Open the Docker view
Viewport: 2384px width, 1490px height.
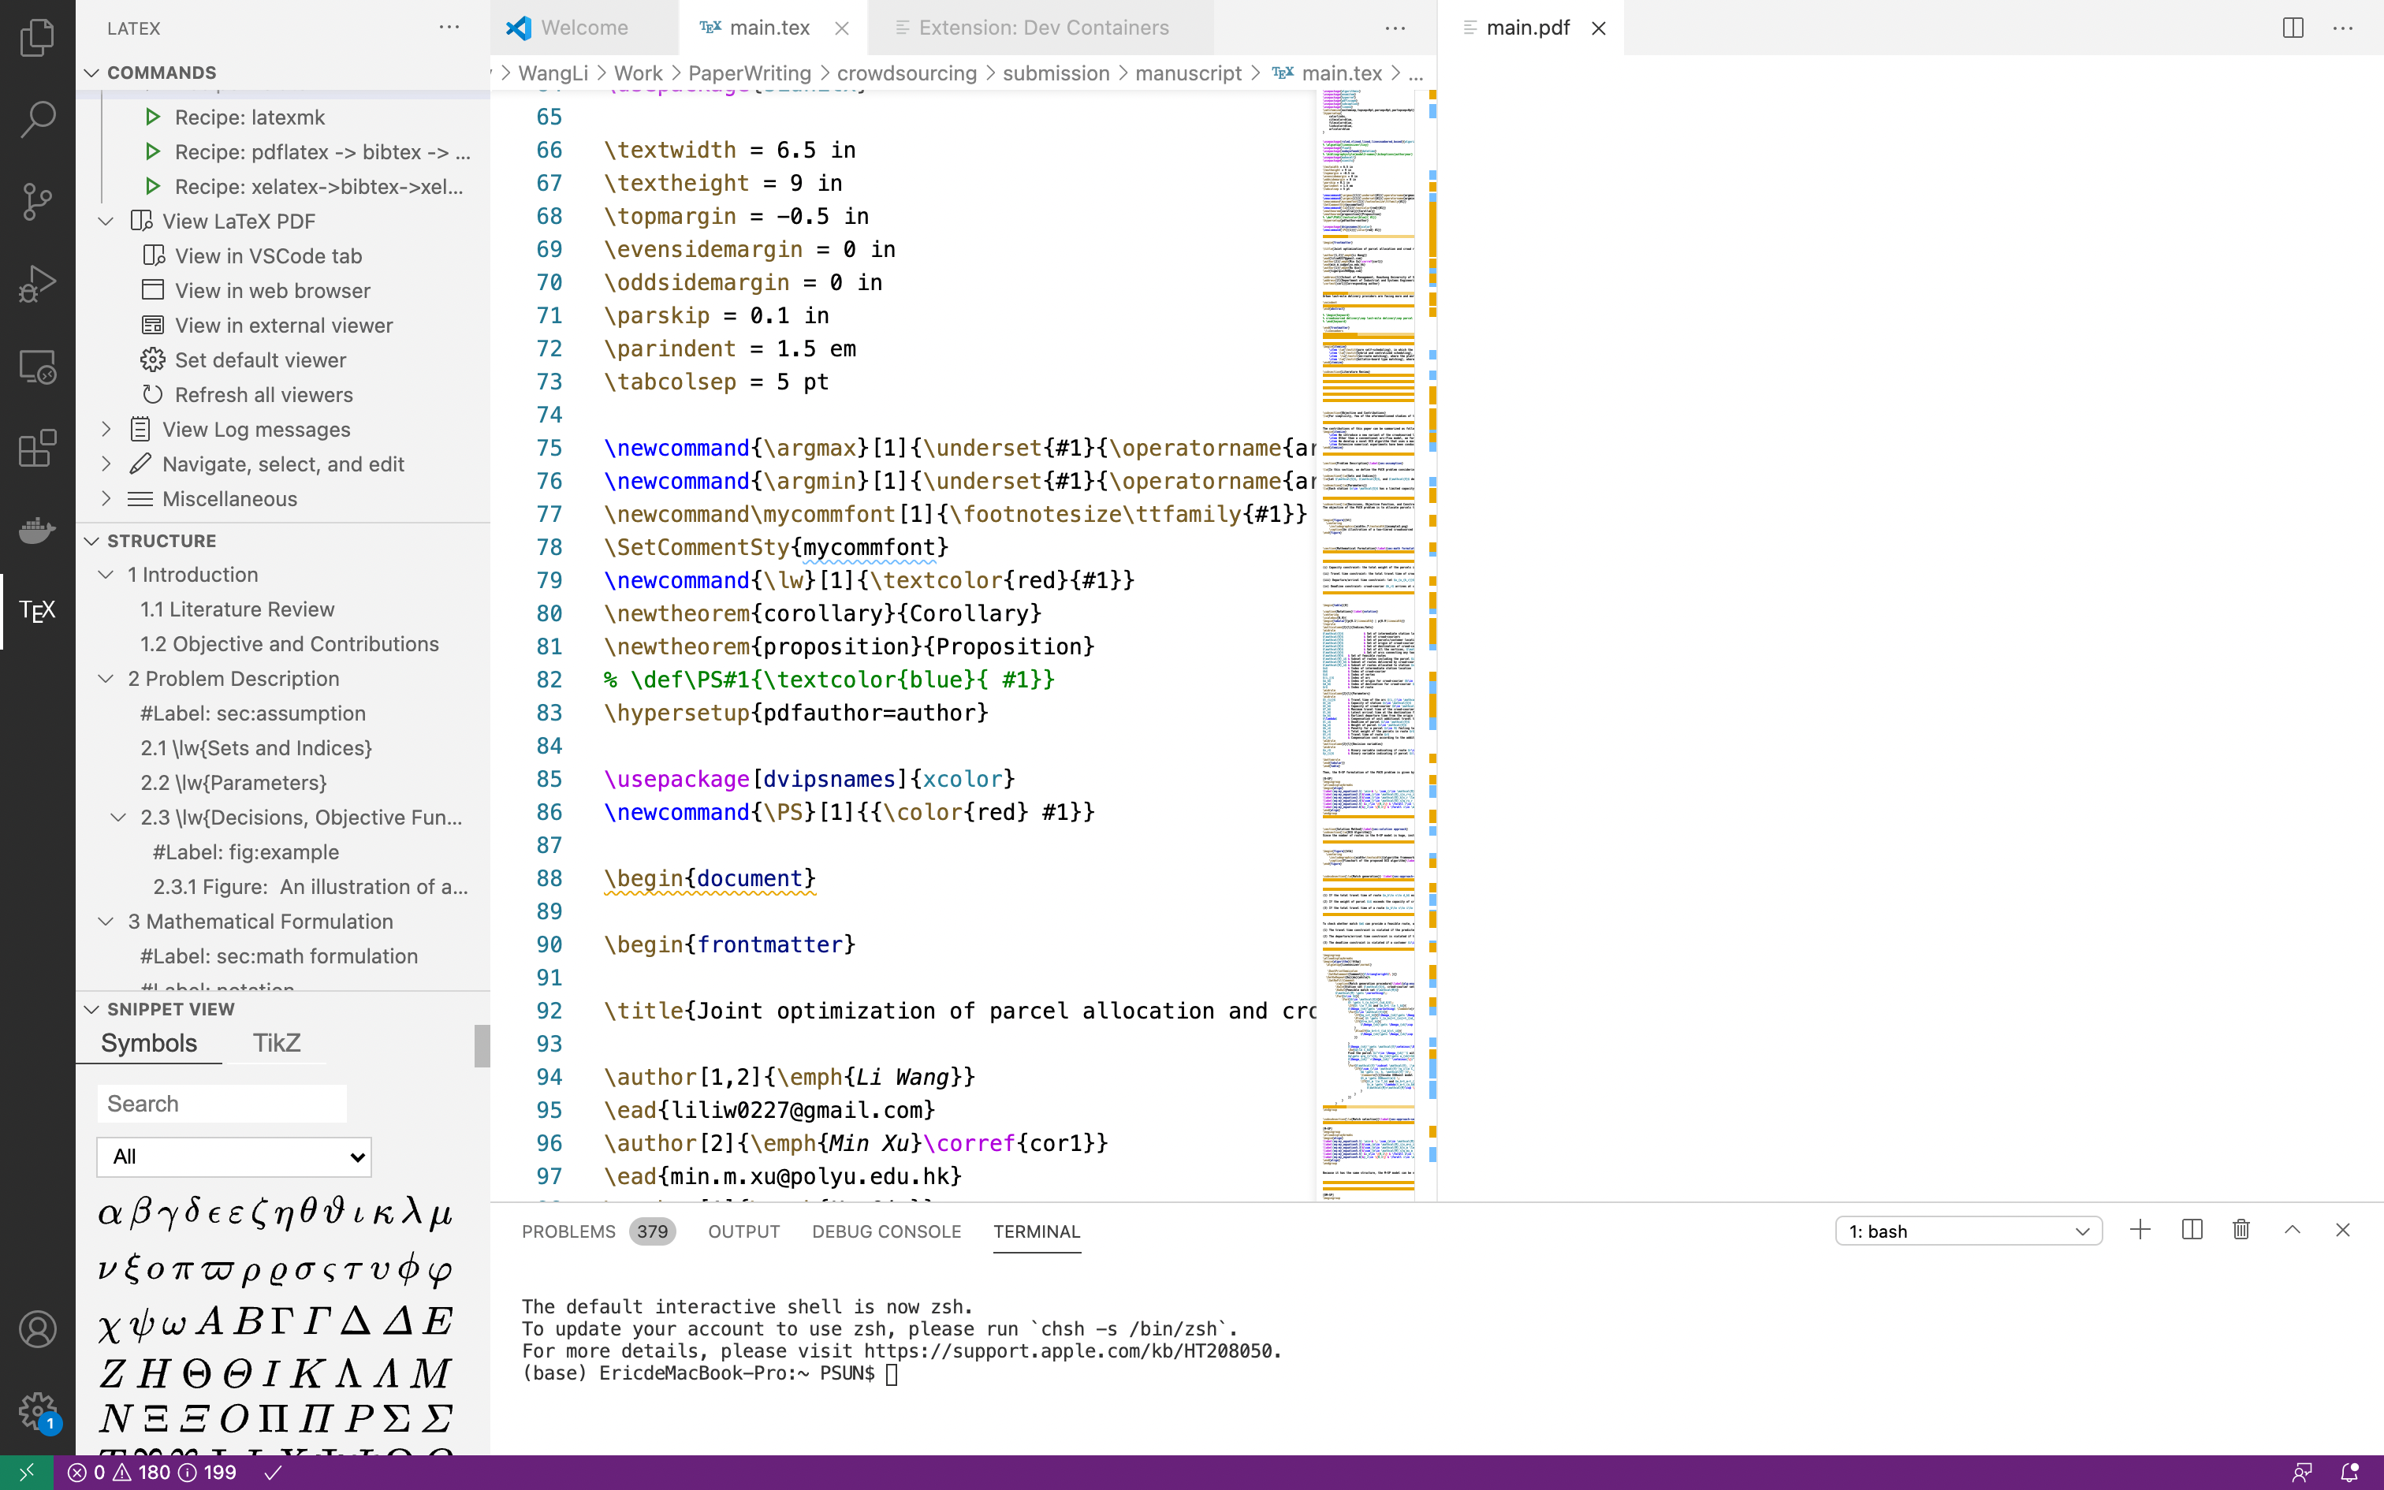(37, 530)
